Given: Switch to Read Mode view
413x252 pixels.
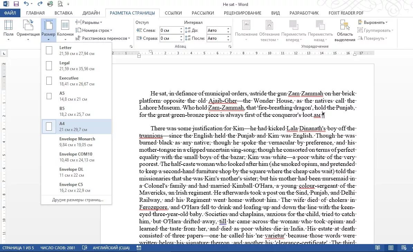Looking at the screenshot, I should pyautogui.click(x=377, y=248).
